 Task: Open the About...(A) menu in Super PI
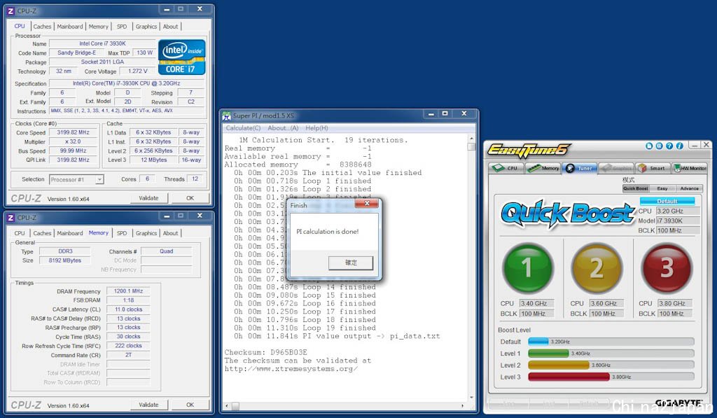(x=283, y=128)
